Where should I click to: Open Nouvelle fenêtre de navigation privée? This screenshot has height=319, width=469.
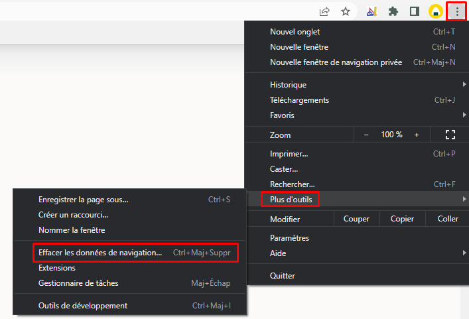coord(336,62)
